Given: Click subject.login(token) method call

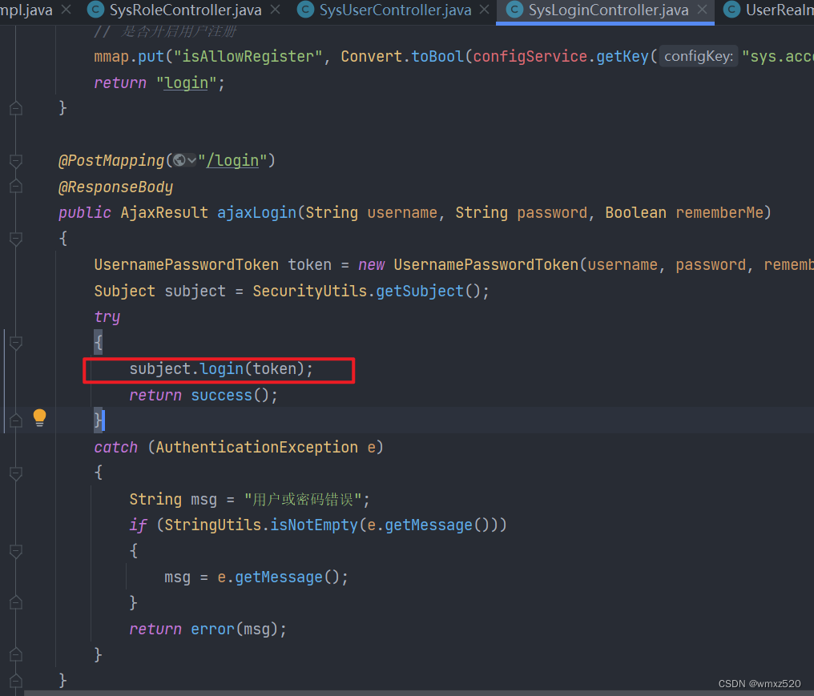Looking at the screenshot, I should pos(221,369).
